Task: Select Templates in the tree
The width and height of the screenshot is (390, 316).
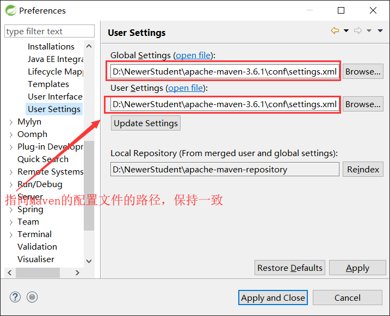Action: coord(48,84)
